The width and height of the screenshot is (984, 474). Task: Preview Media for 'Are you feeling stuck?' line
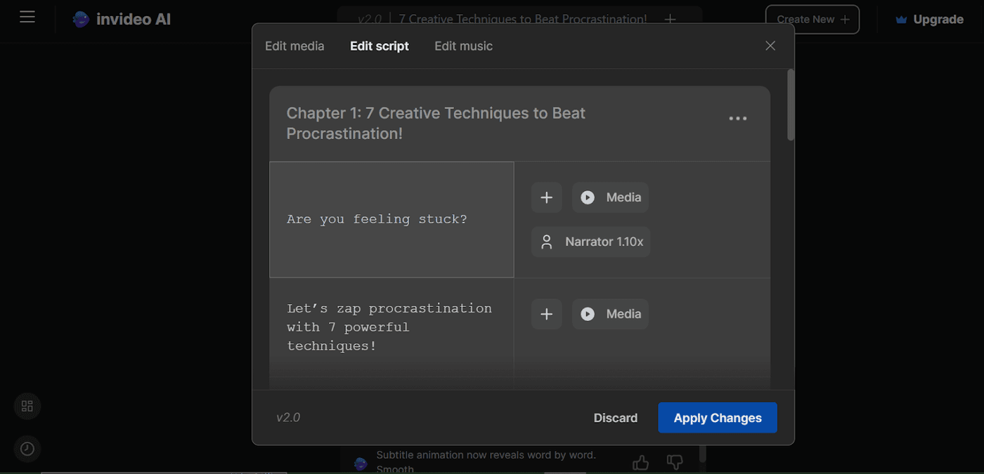610,197
